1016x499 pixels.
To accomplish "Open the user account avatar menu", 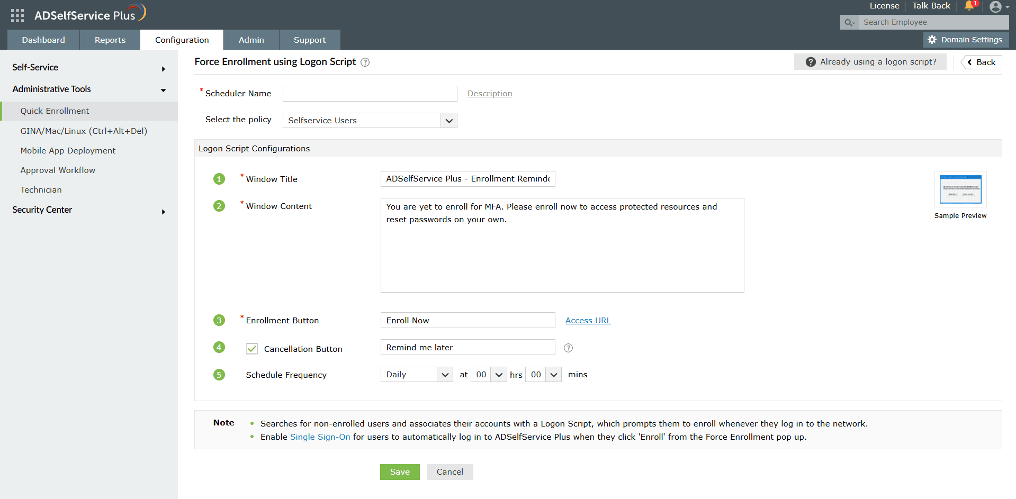I will pos(999,6).
